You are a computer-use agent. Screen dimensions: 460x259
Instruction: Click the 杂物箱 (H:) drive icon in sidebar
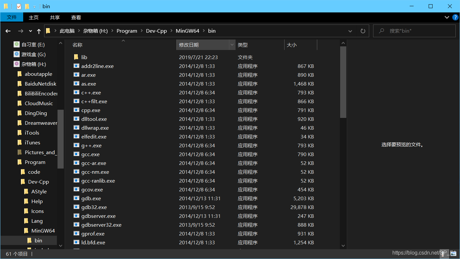tap(16, 64)
